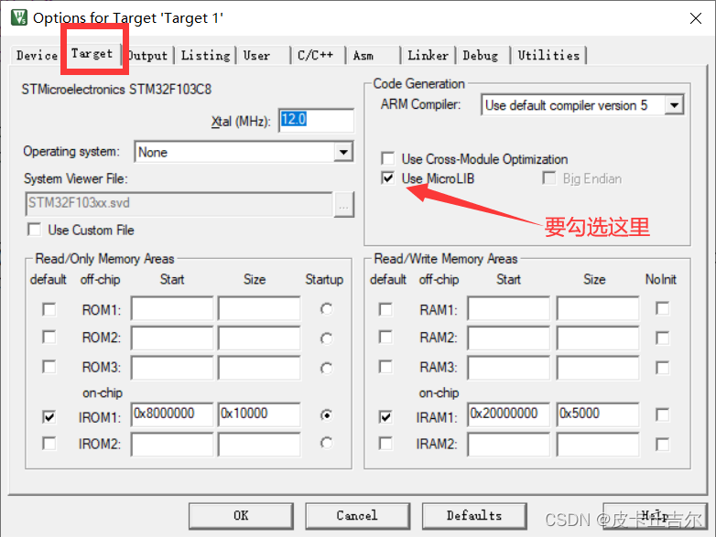The image size is (716, 537).
Task: Open the Debug tab
Action: (483, 56)
